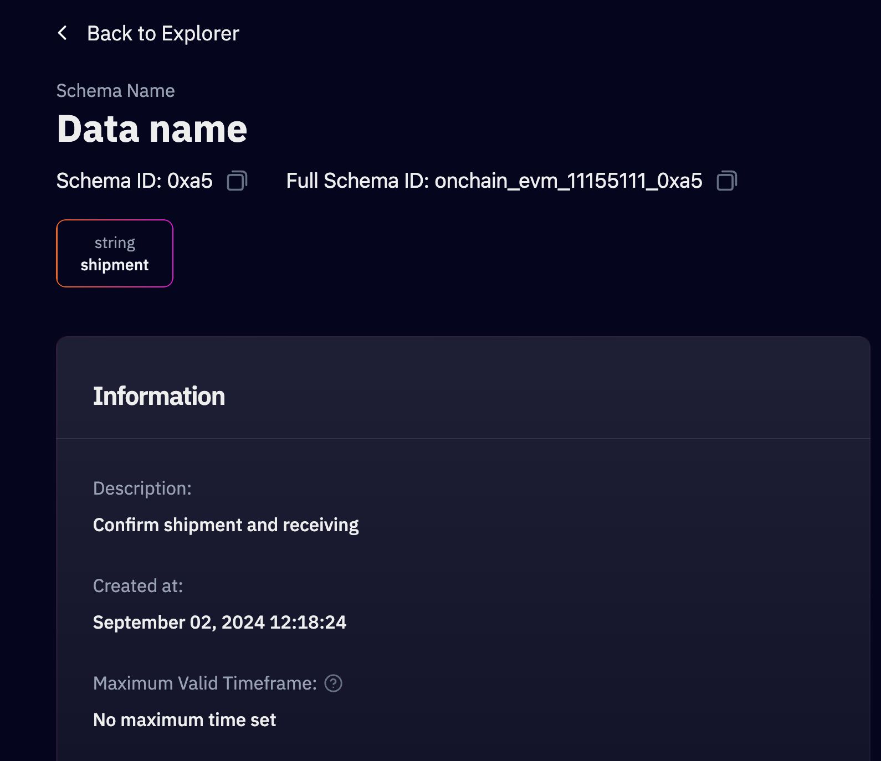The width and height of the screenshot is (881, 761).
Task: Click description Confirm shipment and receiving
Action: (x=226, y=525)
